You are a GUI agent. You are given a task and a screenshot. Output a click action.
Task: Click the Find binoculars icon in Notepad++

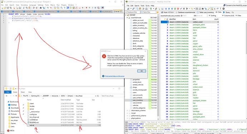tap(41, 8)
